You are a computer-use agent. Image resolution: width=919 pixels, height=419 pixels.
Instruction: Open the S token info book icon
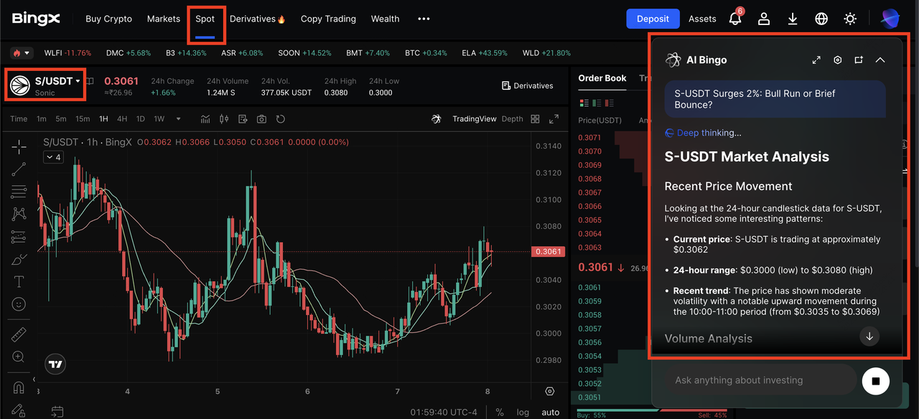[x=90, y=81]
